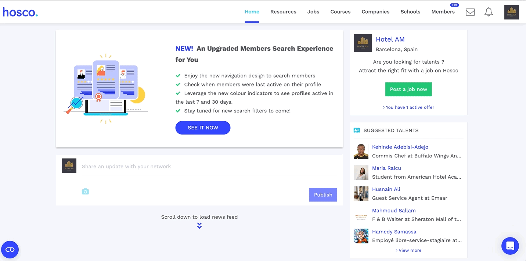Open Maria Raicu's profile photo
Screen dimensions: 526x261
click(361, 173)
